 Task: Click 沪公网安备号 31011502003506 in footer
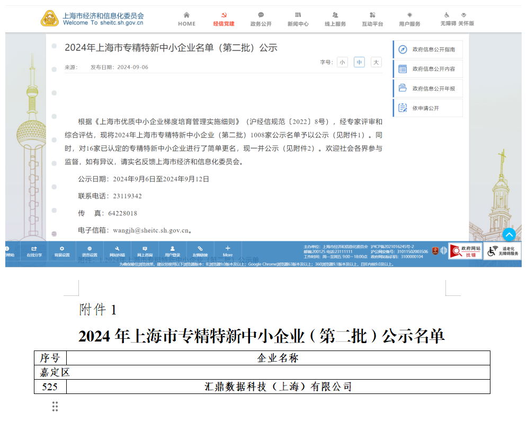tap(399, 252)
